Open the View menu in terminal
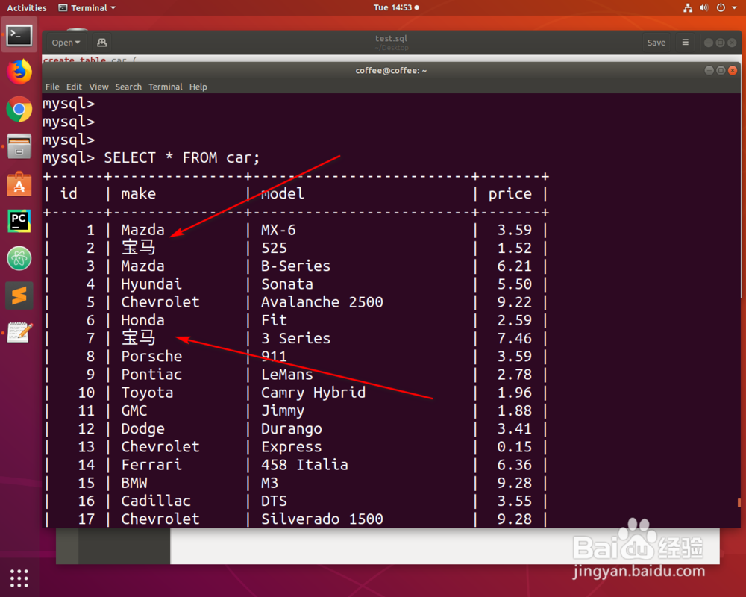Image resolution: width=746 pixels, height=597 pixels. click(x=98, y=87)
